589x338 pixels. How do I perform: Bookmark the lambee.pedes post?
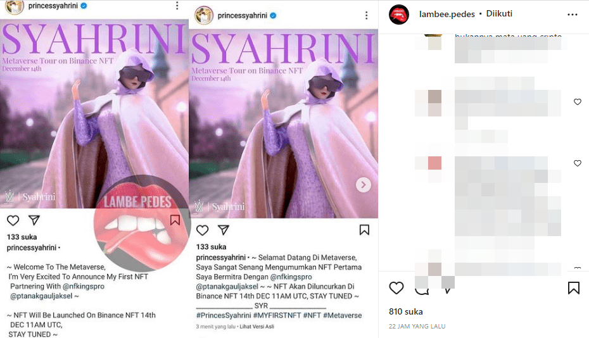click(574, 288)
